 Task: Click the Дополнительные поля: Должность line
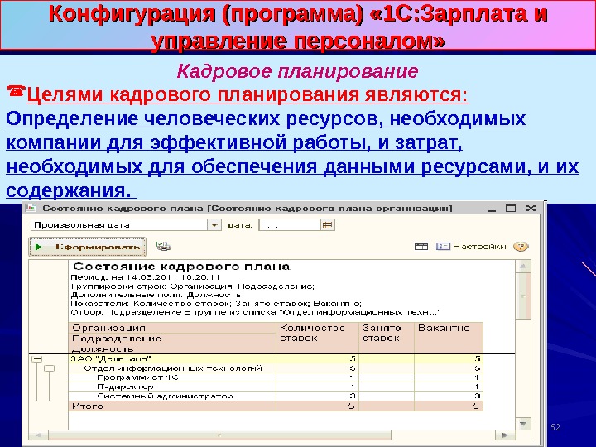pyautogui.click(x=157, y=295)
